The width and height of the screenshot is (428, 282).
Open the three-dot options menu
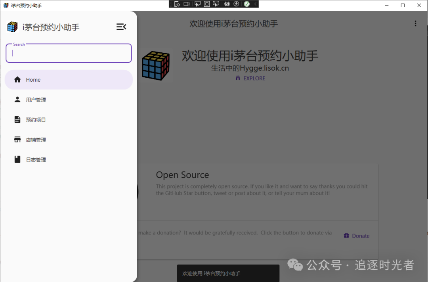pyautogui.click(x=415, y=23)
